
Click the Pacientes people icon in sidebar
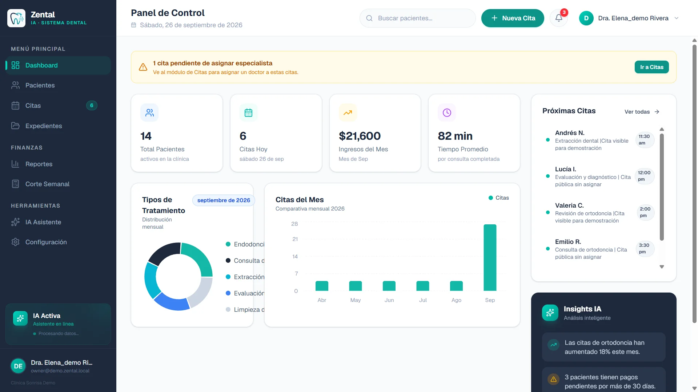(15, 85)
